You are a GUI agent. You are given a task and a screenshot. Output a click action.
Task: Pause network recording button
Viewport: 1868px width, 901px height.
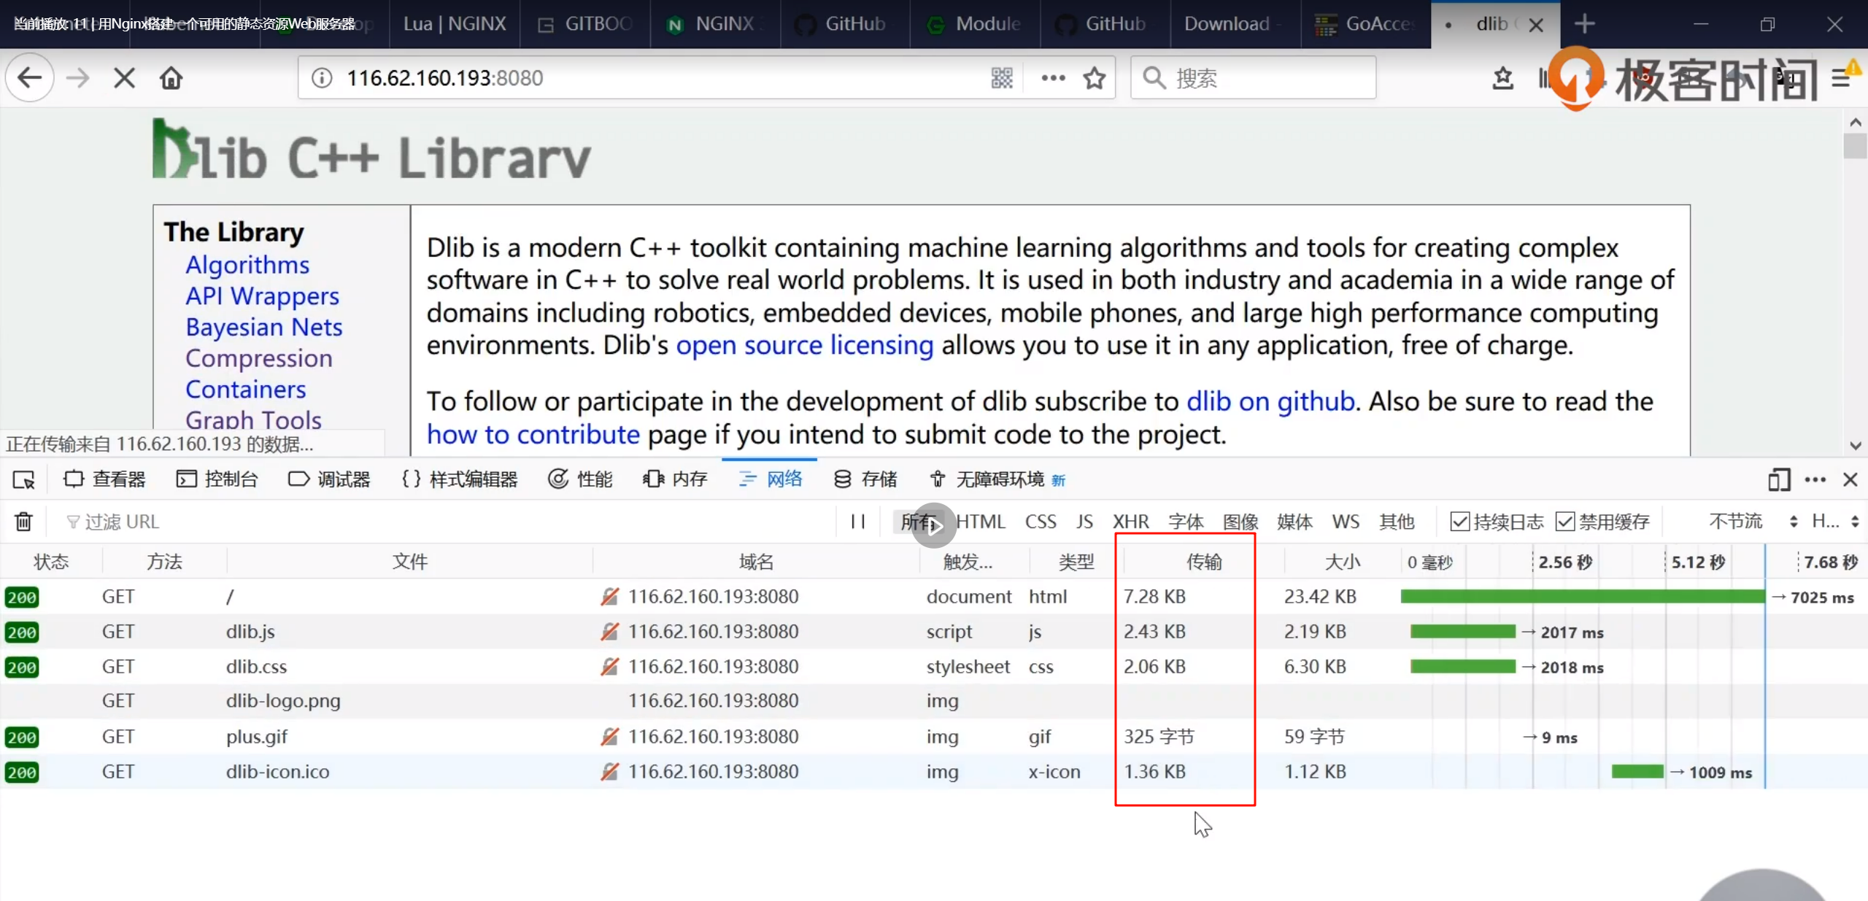858,522
